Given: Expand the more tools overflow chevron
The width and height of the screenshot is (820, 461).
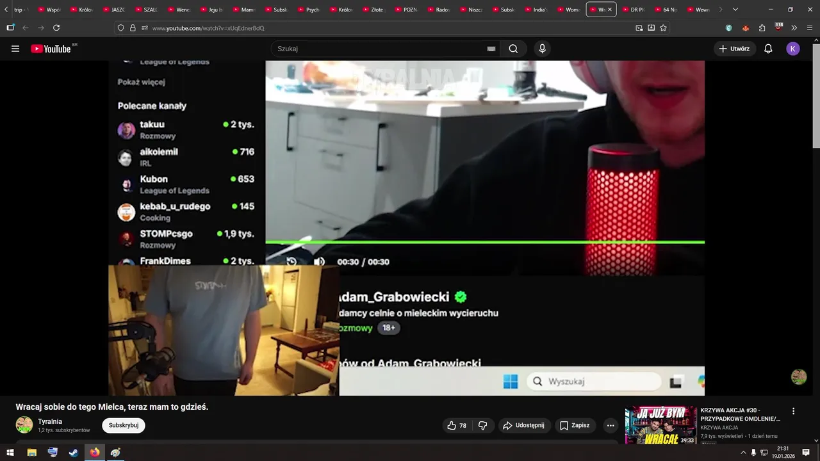Looking at the screenshot, I should (x=794, y=28).
